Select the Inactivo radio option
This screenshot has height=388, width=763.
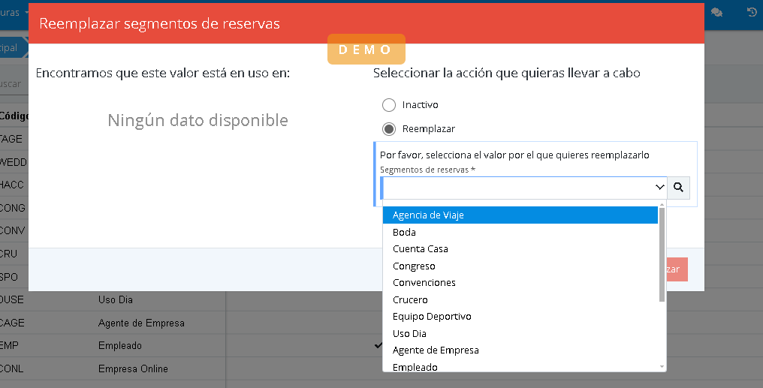[x=389, y=105]
